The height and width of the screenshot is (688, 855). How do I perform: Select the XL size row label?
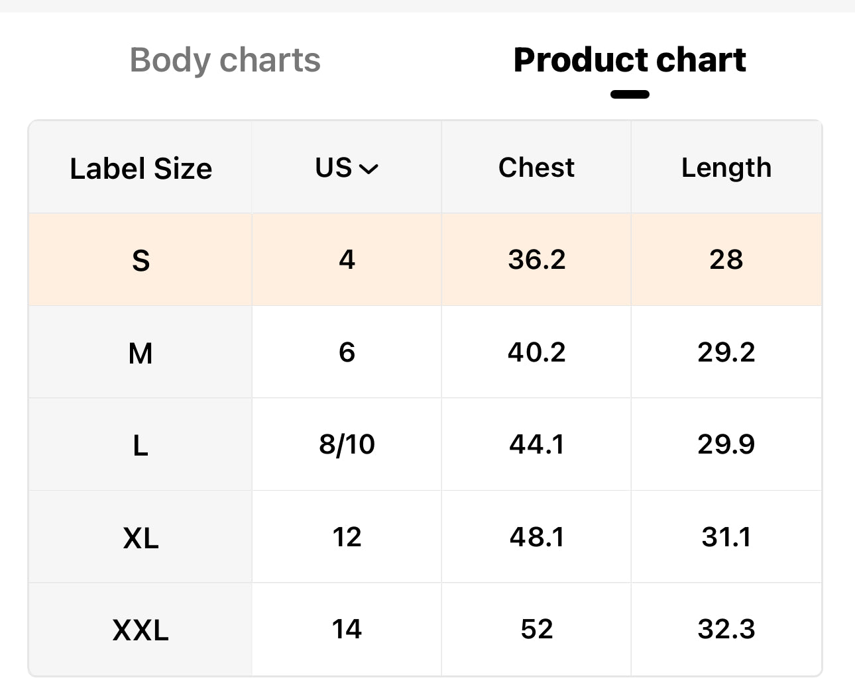tap(141, 538)
